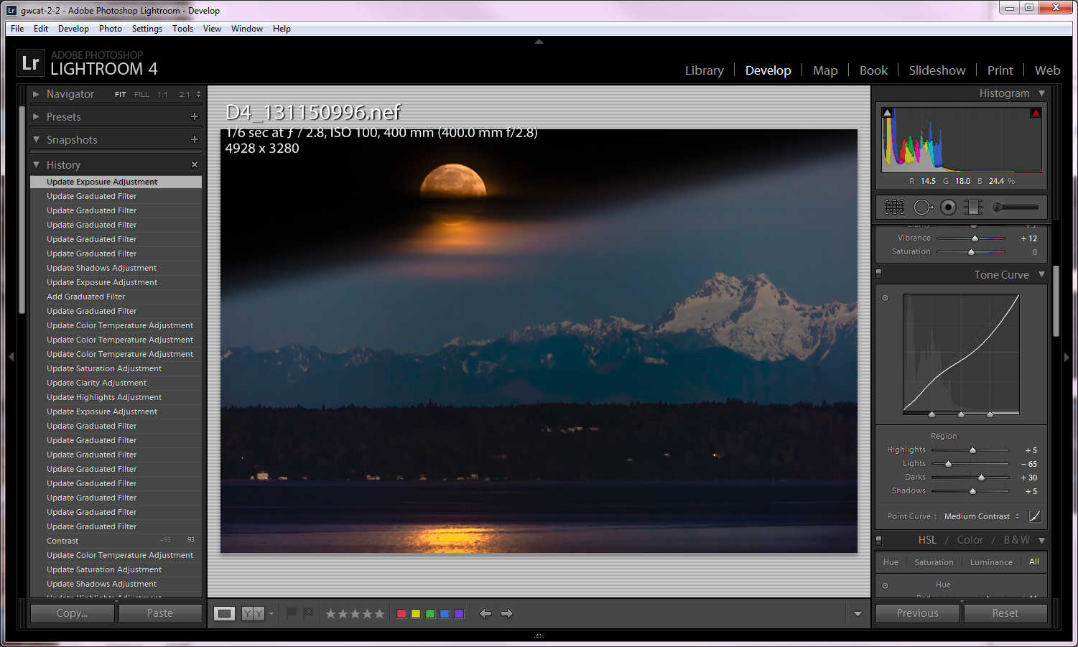Set rating to five stars
Screen dimensions: 1078x647
pyautogui.click(x=379, y=613)
